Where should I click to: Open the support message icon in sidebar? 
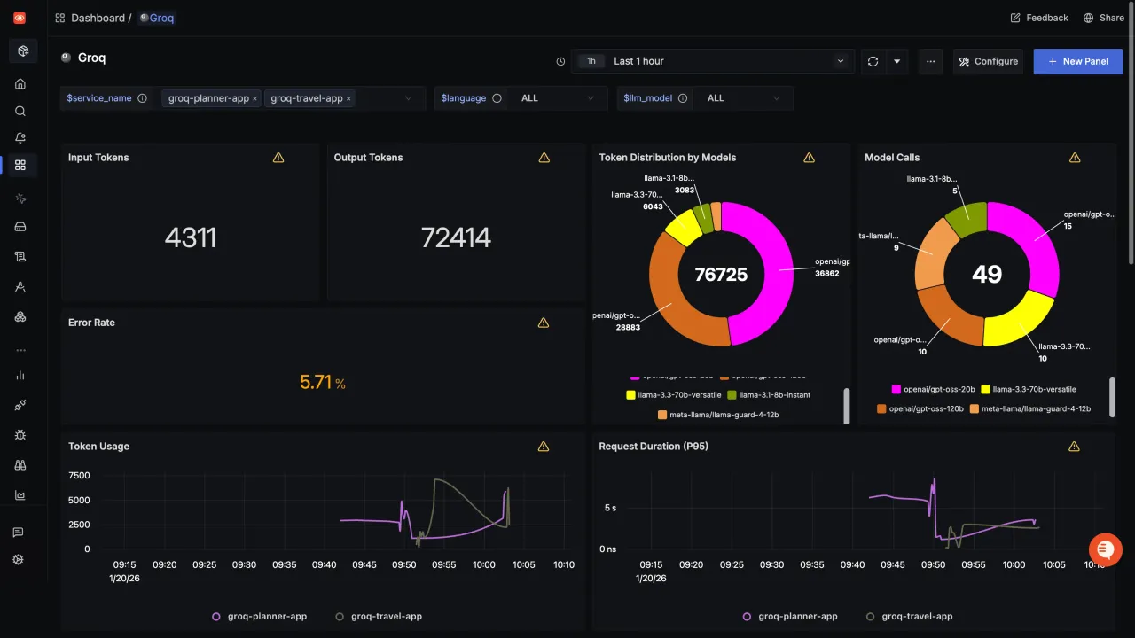tap(18, 533)
